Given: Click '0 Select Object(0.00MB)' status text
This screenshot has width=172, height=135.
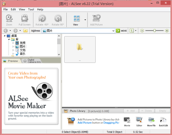Looking at the screenshot, I should [x=75, y=132].
